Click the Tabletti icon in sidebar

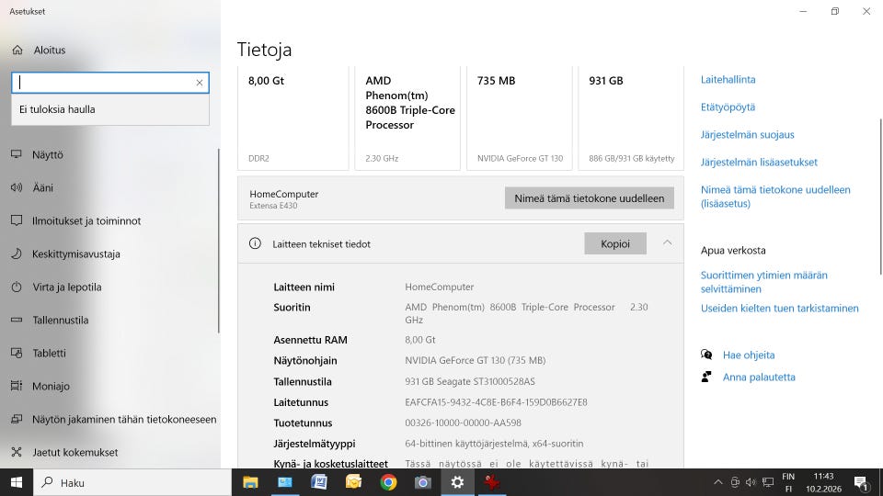tap(17, 353)
